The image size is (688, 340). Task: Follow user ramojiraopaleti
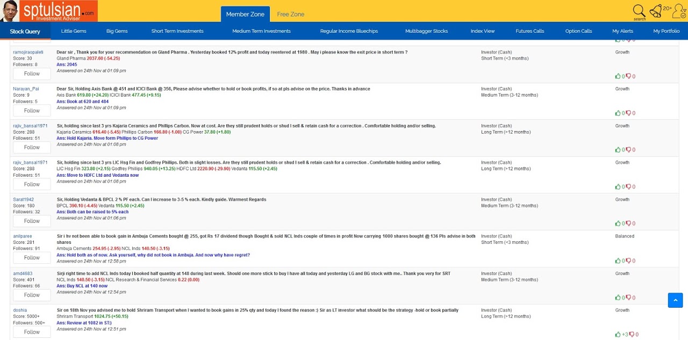(x=32, y=74)
